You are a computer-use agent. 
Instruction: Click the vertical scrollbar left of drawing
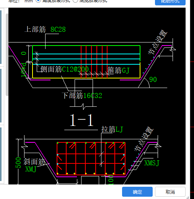tap(7, 55)
